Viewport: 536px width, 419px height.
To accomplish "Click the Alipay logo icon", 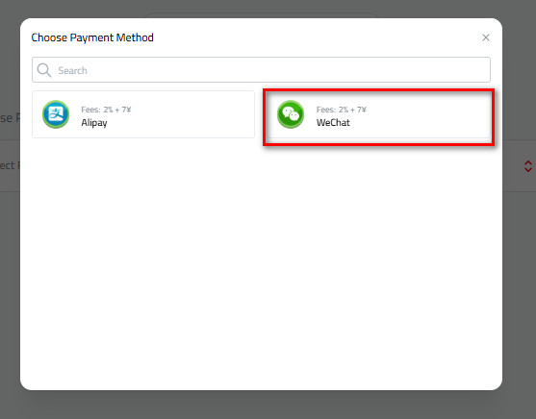I will pos(56,114).
